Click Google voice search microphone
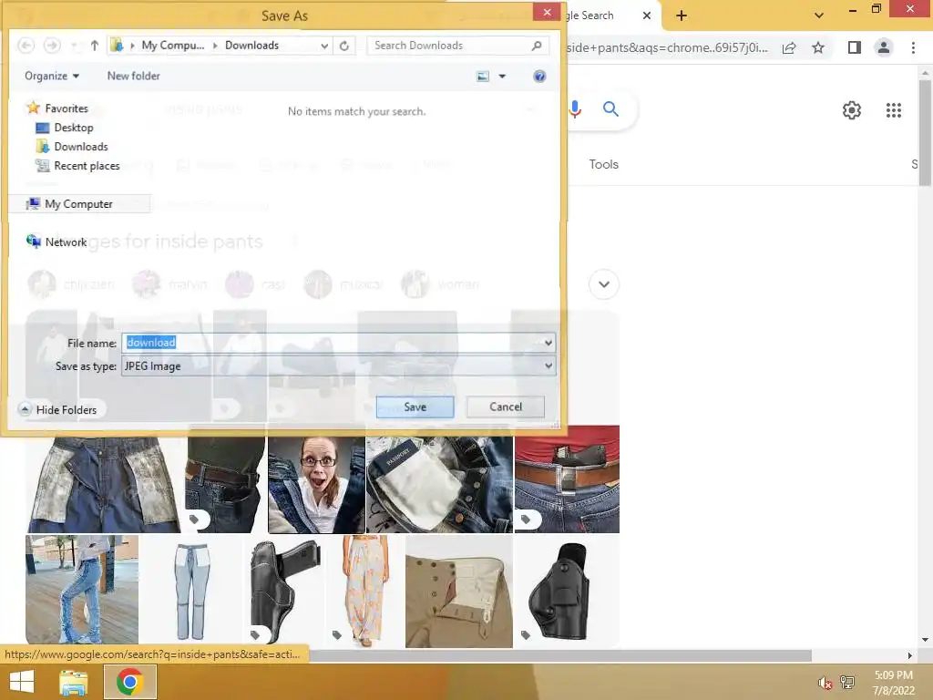The width and height of the screenshot is (933, 700). (575, 109)
